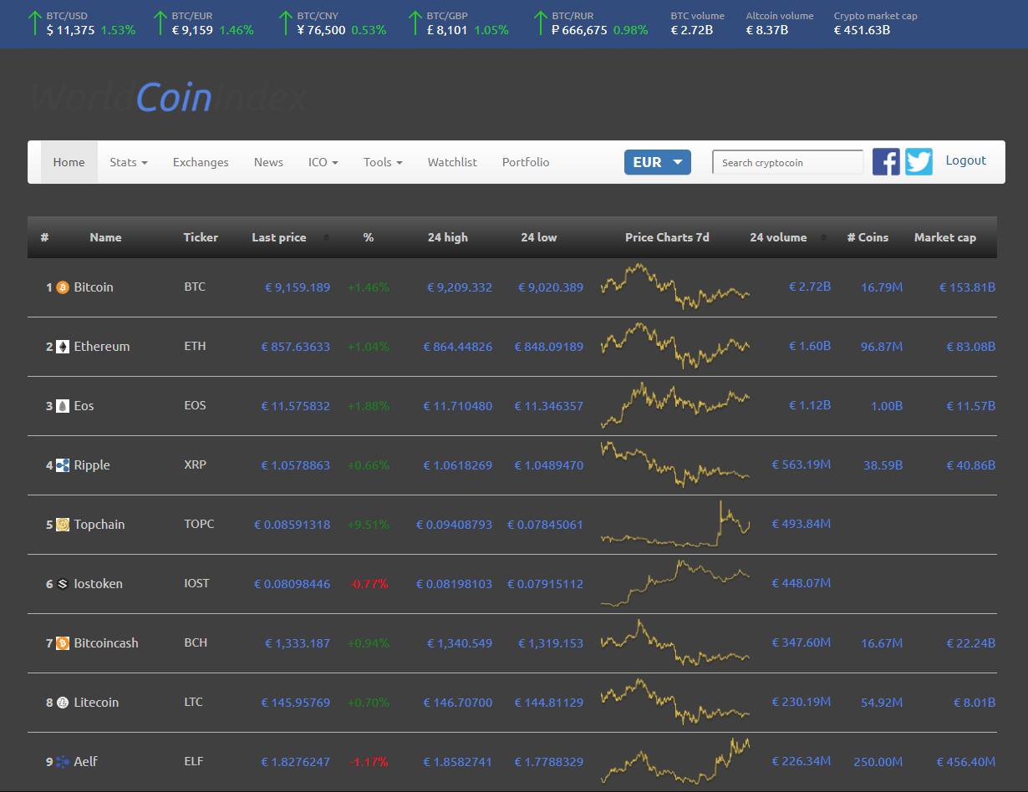
Task: Open the Exchanges page
Action: [x=201, y=162]
